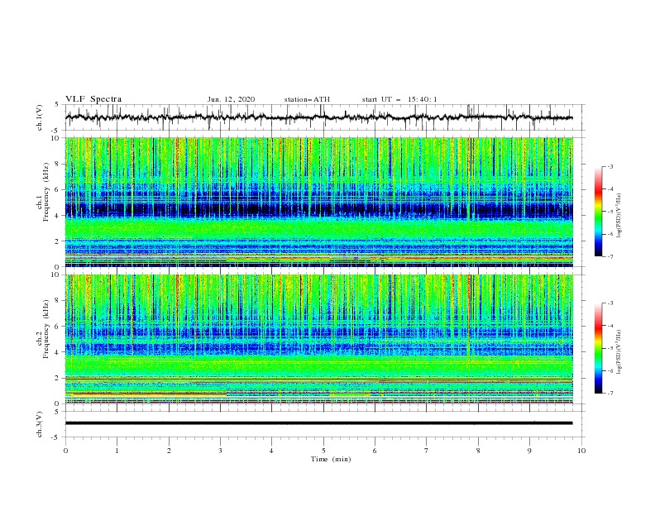Image resolution: width=655 pixels, height=506 pixels.
Task: Click the "-7" tick on ch.2 colorbar
Action: click(610, 393)
